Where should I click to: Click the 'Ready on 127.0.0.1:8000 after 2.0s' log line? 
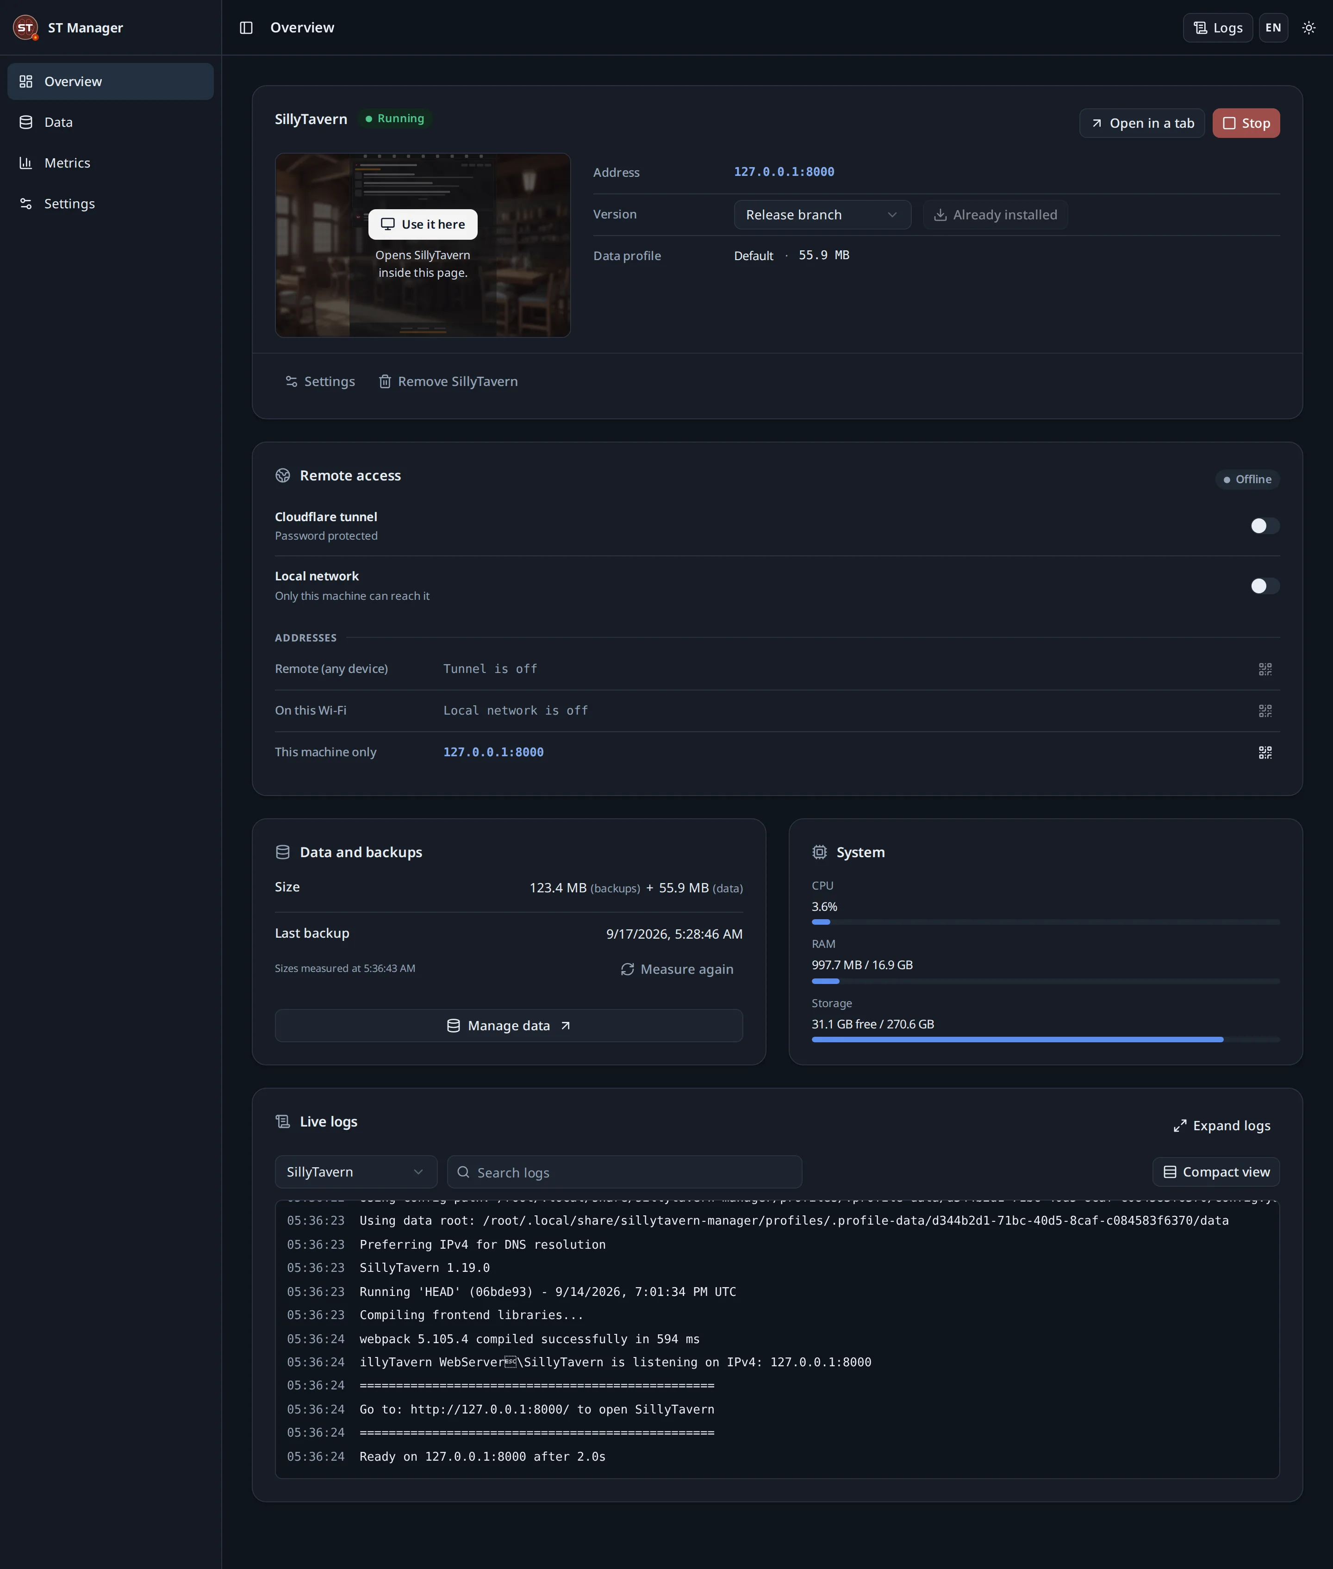coord(482,1457)
